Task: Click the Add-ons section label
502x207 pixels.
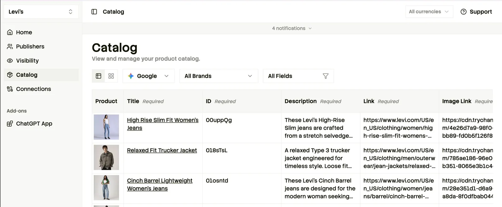Action: (x=17, y=111)
